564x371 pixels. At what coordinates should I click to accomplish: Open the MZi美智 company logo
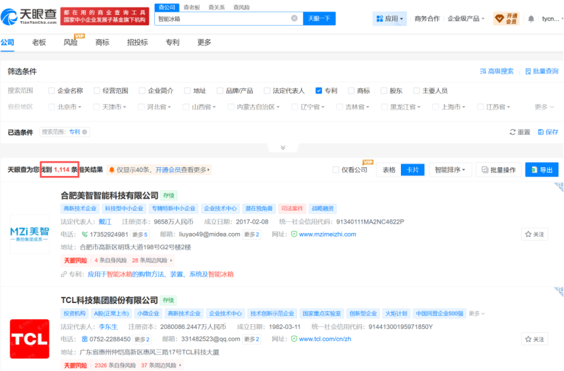(29, 234)
